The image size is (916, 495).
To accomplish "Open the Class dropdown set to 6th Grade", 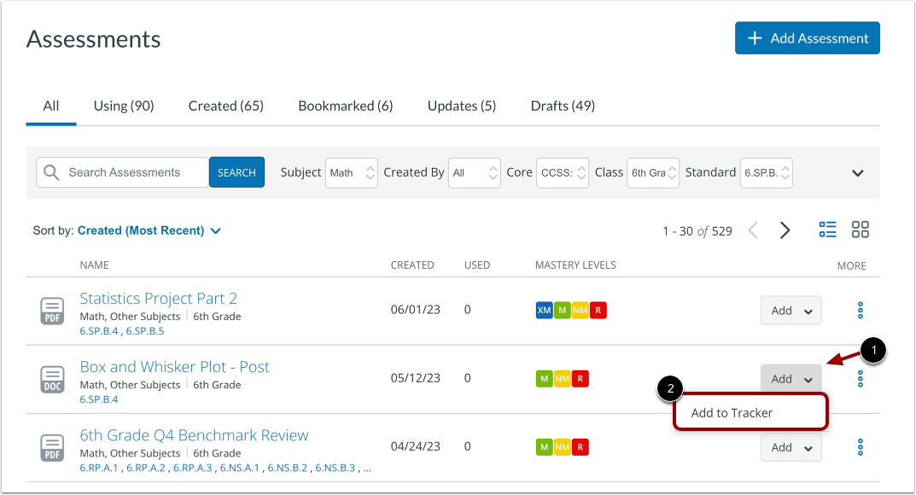I will 653,172.
